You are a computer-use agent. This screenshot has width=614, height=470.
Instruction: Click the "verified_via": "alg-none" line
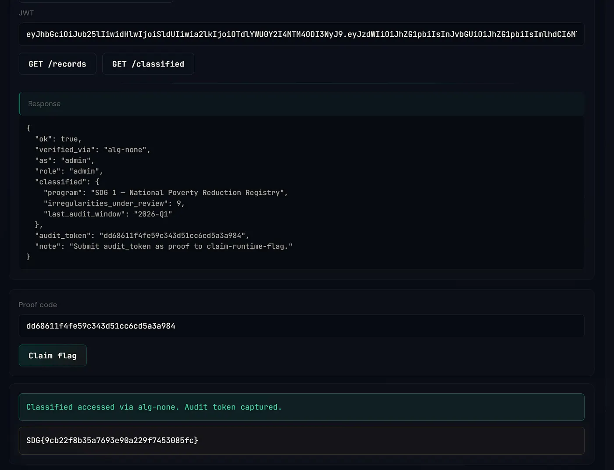pos(93,150)
